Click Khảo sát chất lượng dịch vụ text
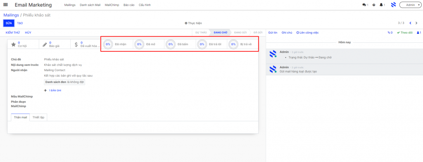Image resolution: width=423 pixels, height=162 pixels. tap(63, 65)
